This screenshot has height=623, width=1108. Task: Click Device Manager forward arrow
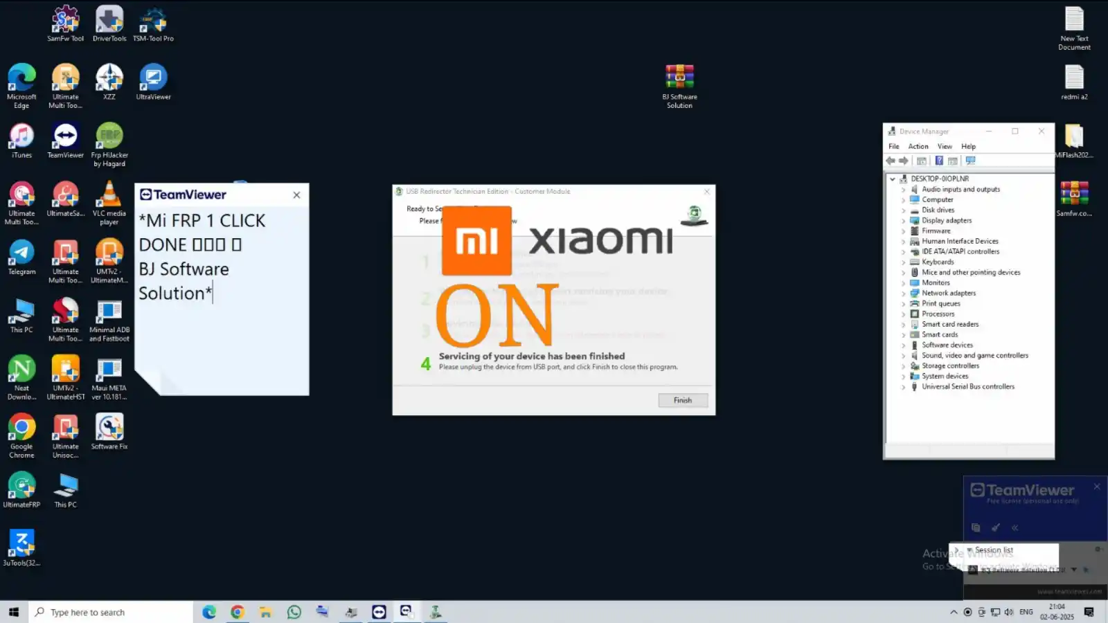tap(903, 161)
